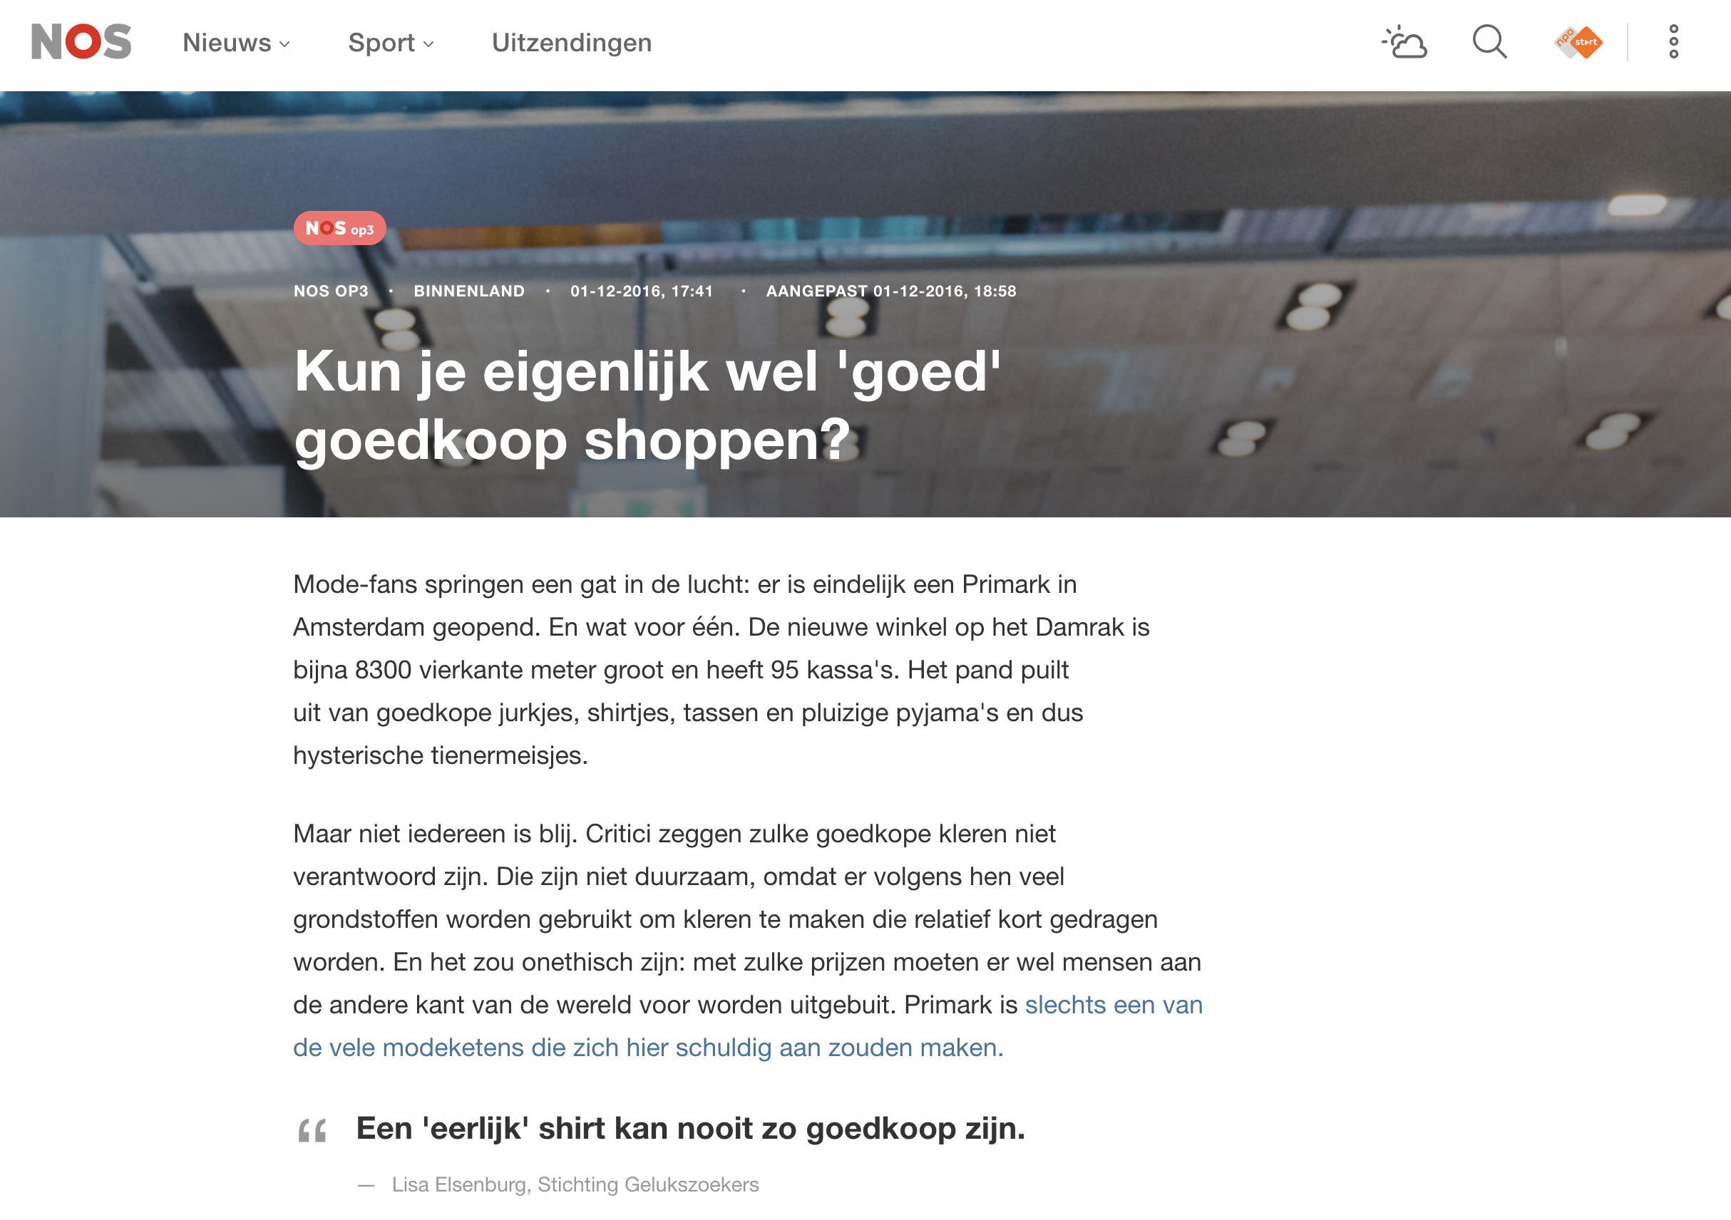This screenshot has height=1220, width=1731.
Task: Click the NOS logo in the header
Action: click(x=81, y=41)
